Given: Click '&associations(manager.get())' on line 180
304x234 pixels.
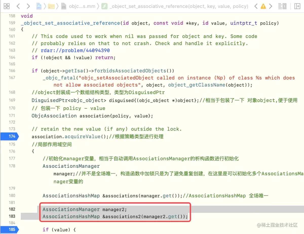Looking at the screenshot, I should tap(142, 196).
